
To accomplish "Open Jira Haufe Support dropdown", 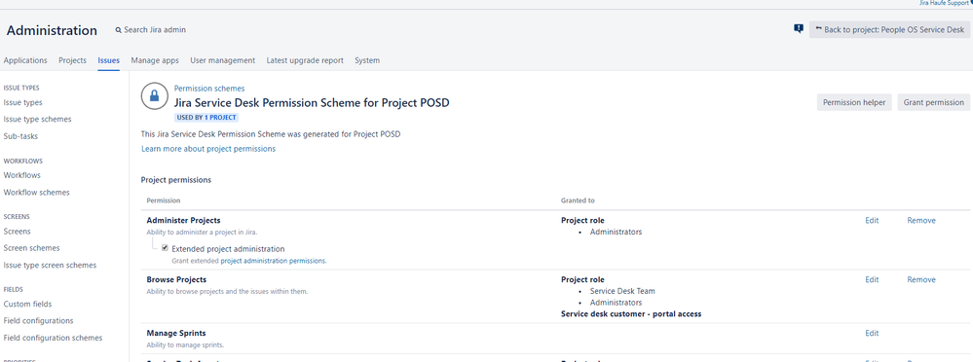I will pyautogui.click(x=945, y=3).
